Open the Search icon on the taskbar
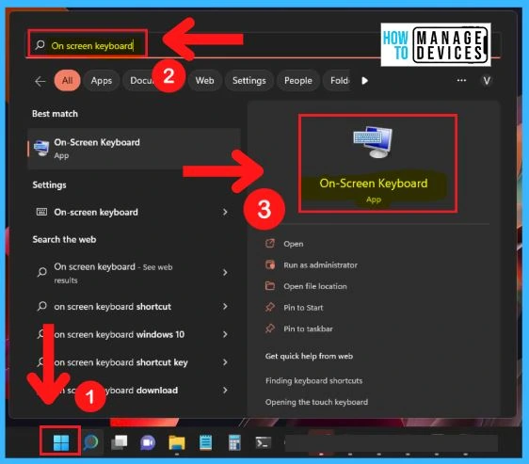The image size is (529, 464). click(90, 442)
